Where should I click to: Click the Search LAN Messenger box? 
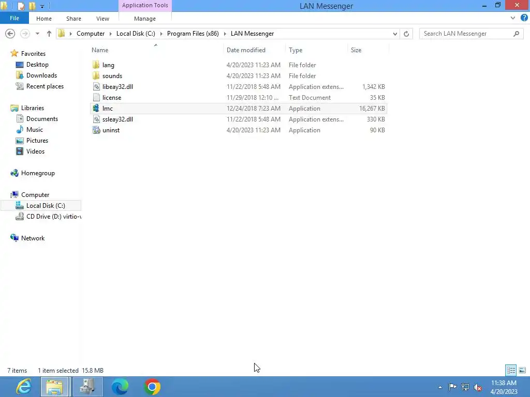[470, 34]
